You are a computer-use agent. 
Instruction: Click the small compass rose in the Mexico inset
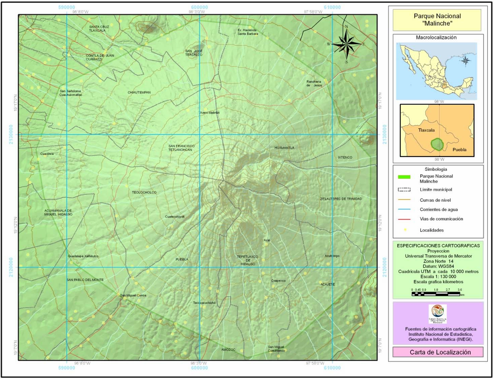pyautogui.click(x=465, y=61)
